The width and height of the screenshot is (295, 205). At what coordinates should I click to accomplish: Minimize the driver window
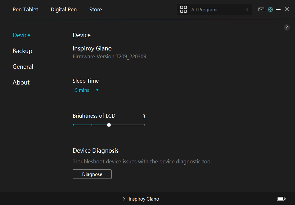pyautogui.click(x=278, y=9)
